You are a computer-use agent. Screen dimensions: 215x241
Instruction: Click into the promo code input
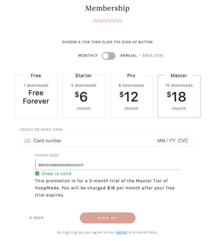[108, 165]
